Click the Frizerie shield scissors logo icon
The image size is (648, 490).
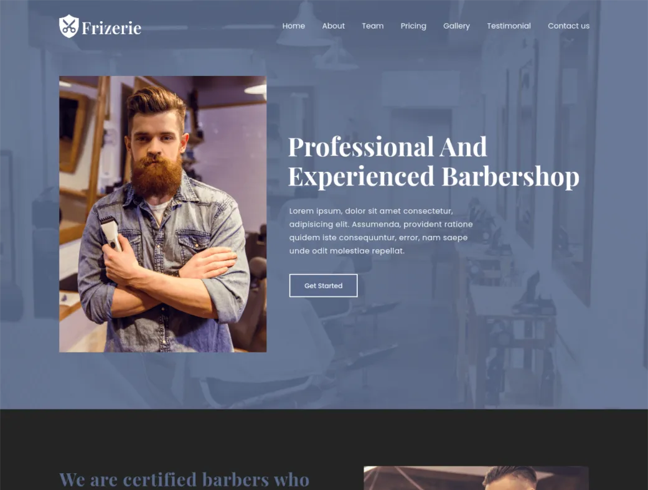[x=68, y=26]
